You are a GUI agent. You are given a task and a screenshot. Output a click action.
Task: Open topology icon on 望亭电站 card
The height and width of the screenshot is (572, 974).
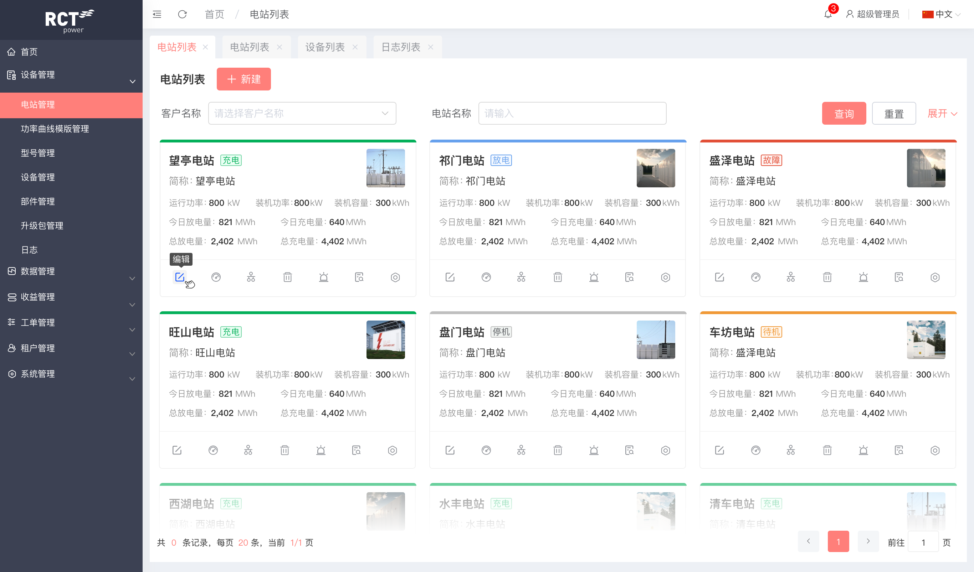(251, 277)
